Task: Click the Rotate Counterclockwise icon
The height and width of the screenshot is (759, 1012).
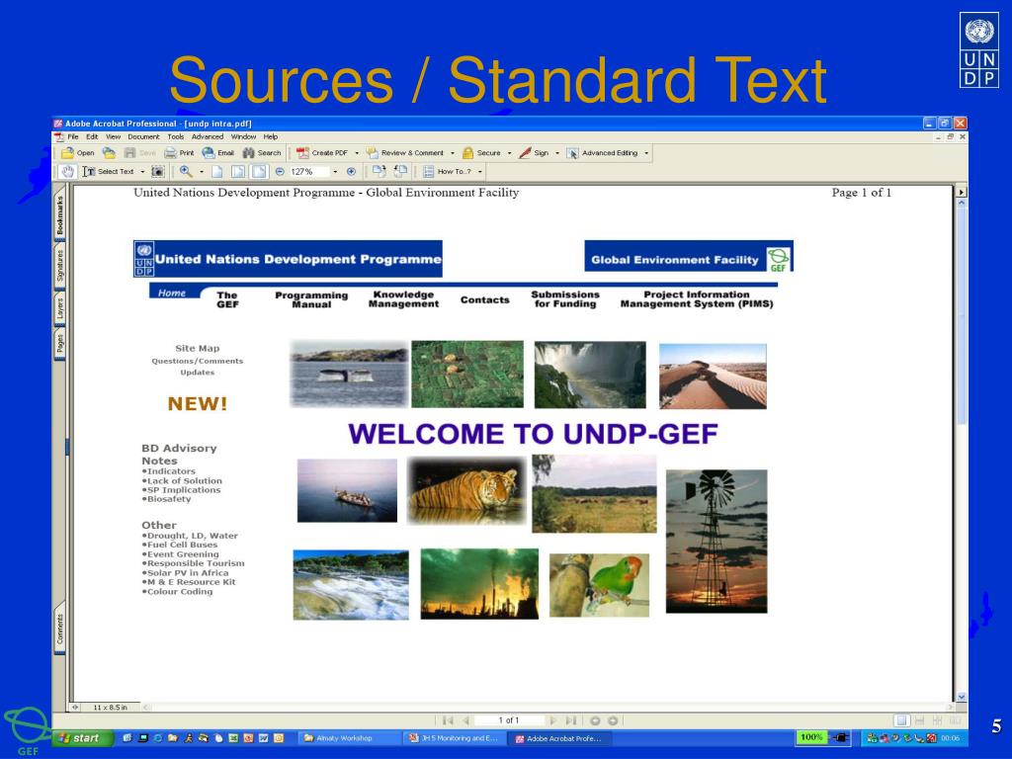Action: pos(401,172)
